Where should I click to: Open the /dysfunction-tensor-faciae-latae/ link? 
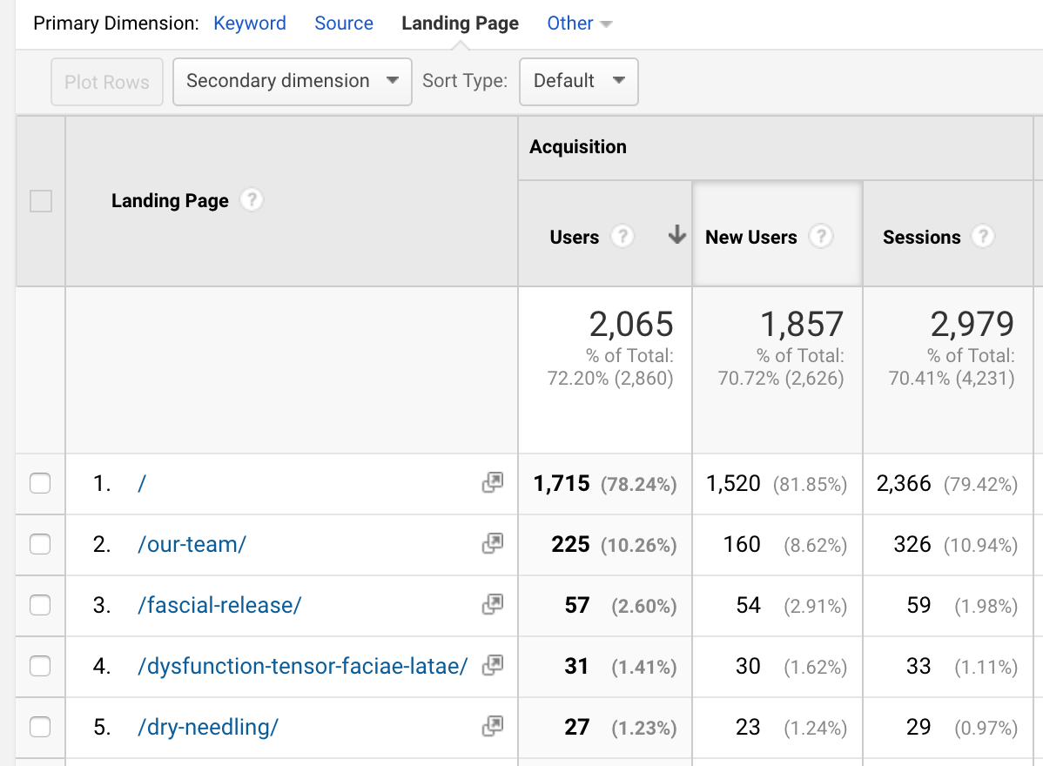coord(303,666)
